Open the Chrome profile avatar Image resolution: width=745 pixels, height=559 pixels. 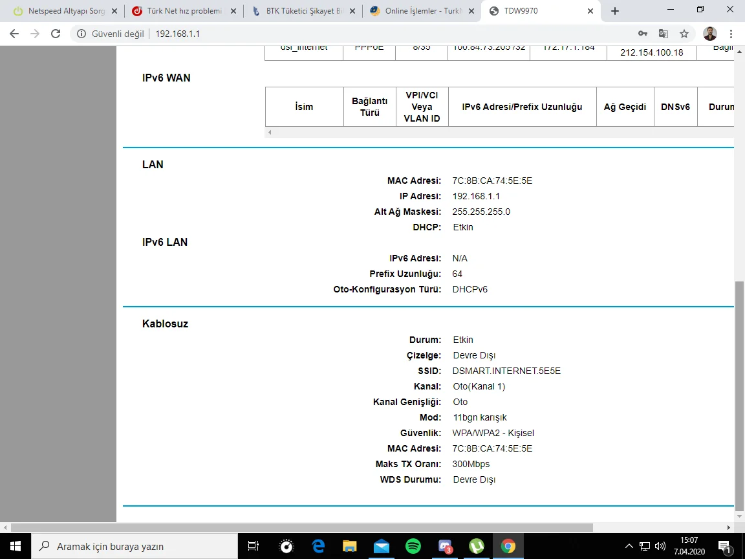[x=710, y=34]
